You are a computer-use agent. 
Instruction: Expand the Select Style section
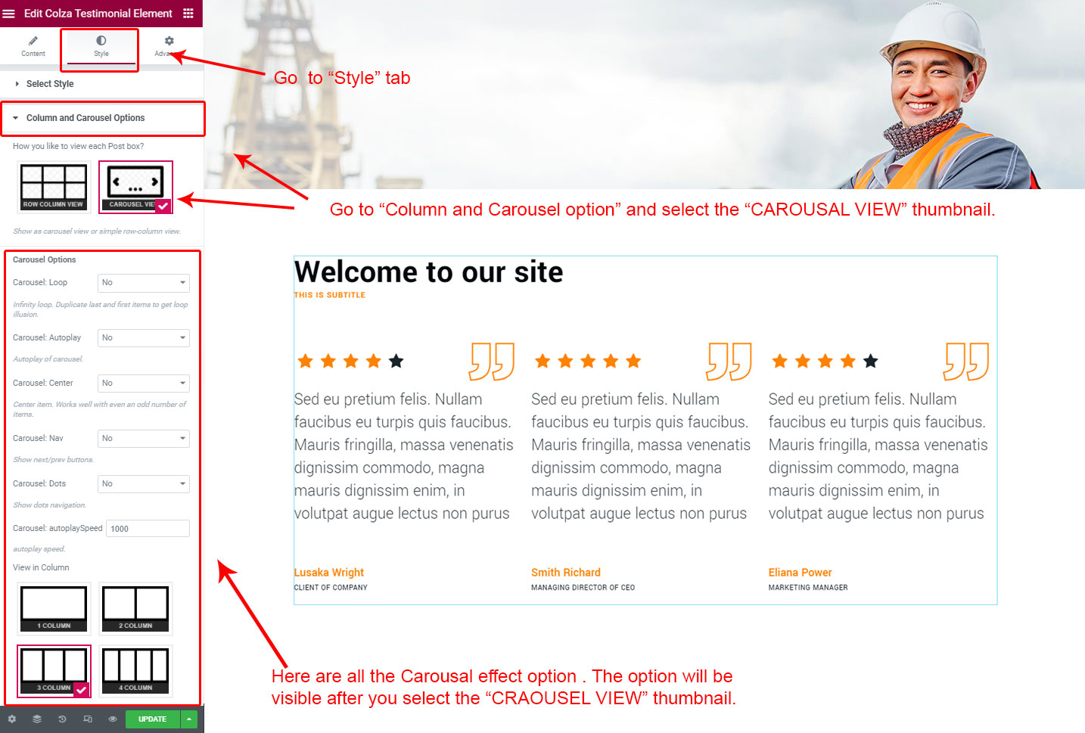pos(50,84)
